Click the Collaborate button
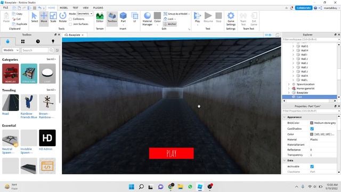 pos(304,8)
